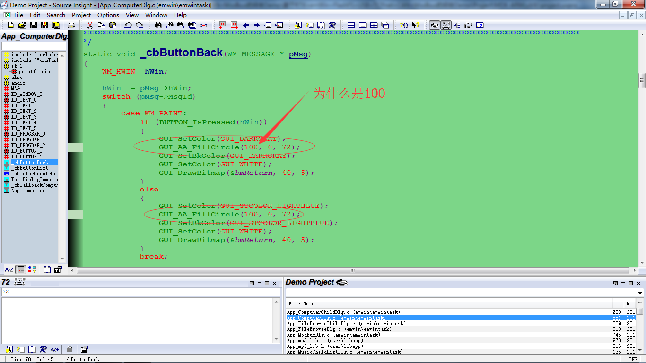646x363 pixels.
Task: Click the symbol panel scroll down arrow
Action: point(62,259)
